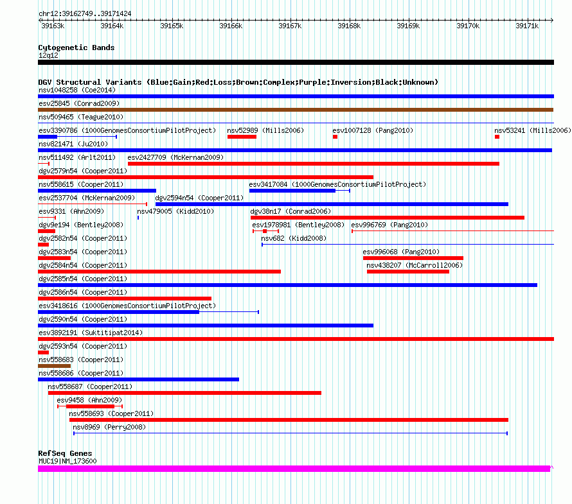Click the dgv2593n54 (Cooper2011) label
The image size is (572, 504).
coord(83,346)
